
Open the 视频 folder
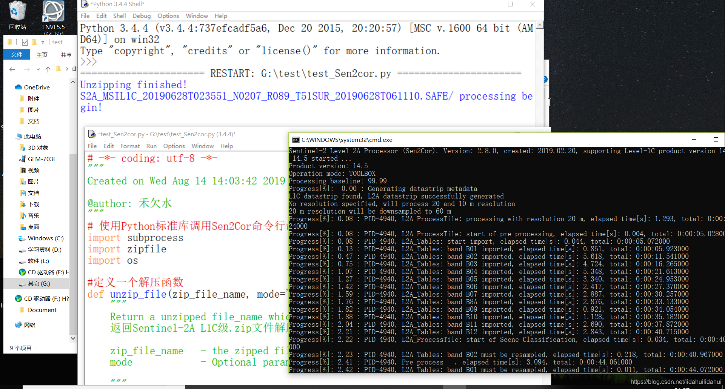click(x=29, y=170)
